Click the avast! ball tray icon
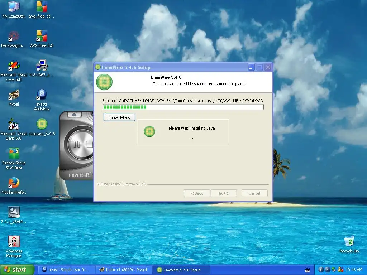The height and width of the screenshot is (275, 367). [328, 270]
